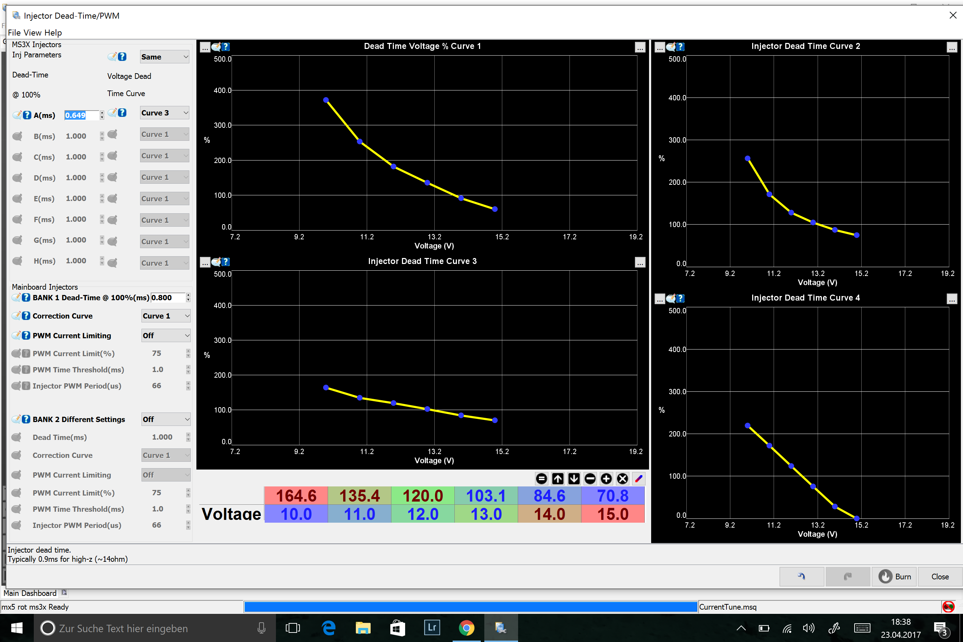Open the File menu
Viewport: 963px width, 642px height.
[14, 33]
